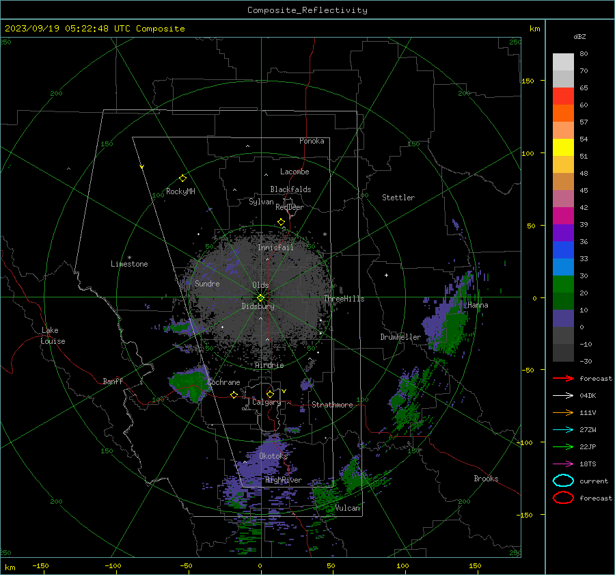
Task: Click the bright green 20–30 dBZ swatch
Action: point(563,284)
